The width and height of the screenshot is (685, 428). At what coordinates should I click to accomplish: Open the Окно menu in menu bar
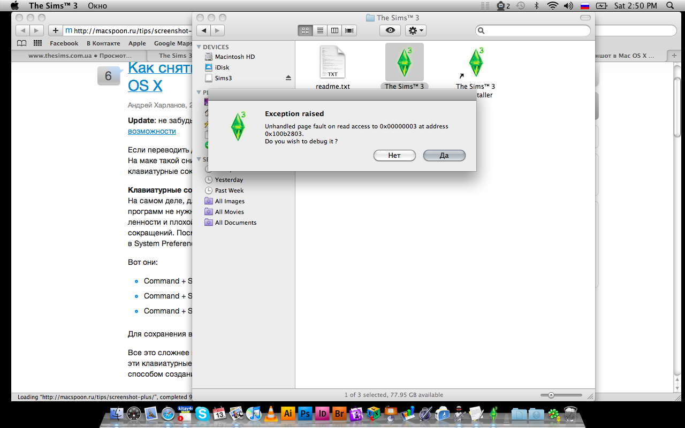[97, 6]
